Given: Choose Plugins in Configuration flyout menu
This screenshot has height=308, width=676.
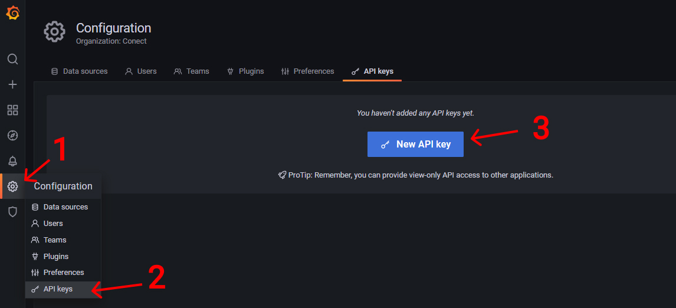Looking at the screenshot, I should click(x=63, y=256).
